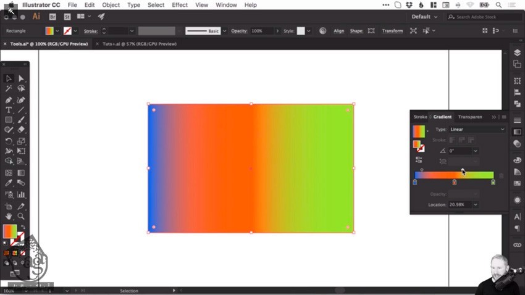This screenshot has height=295, width=525.
Task: Open the gradient angle dropdown
Action: point(476,151)
